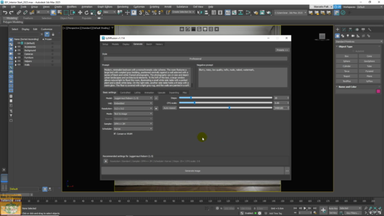This screenshot has height=216, width=384.
Task: Open the Rendered Frame Window icon
Action: tap(262, 13)
